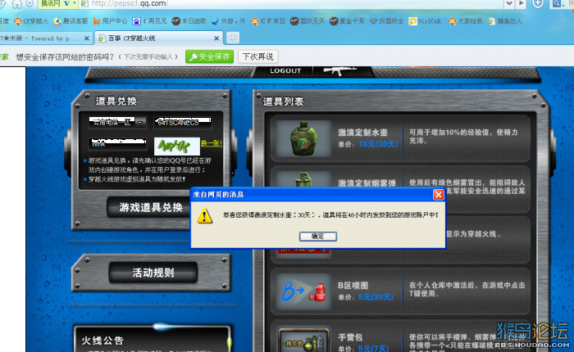Select the 百事 CF穿越火线 tab
Viewport: 574px width, 352px height.
pos(157,38)
